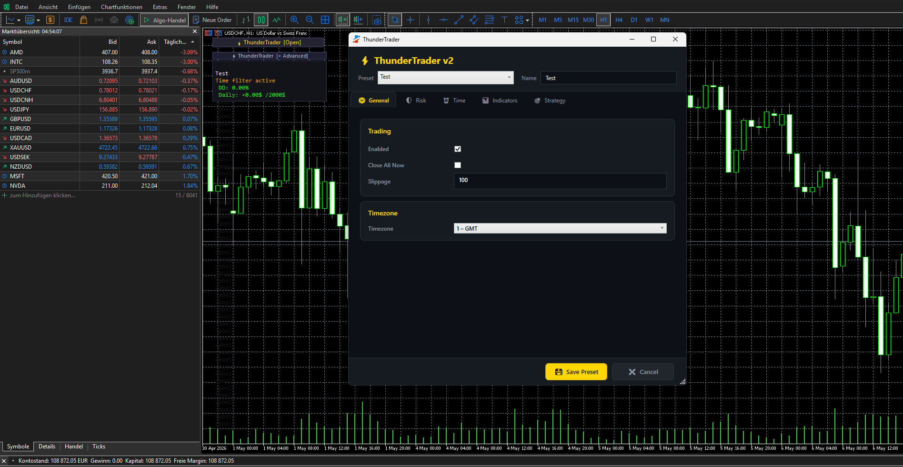Switch to the Risk tab
Viewport: 903px width, 467px height.
(416, 101)
